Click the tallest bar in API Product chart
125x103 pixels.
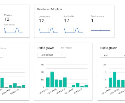(52, 79)
